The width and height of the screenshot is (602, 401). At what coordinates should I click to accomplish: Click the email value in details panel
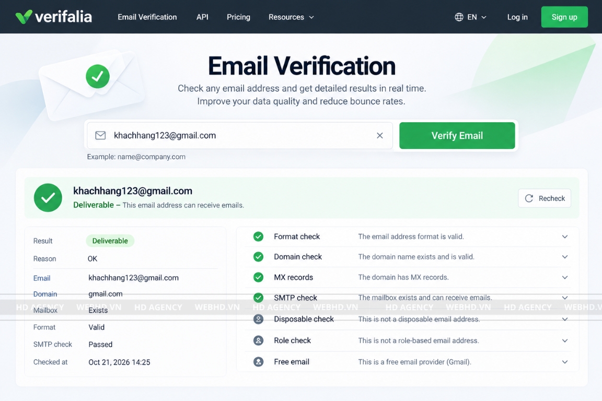click(x=134, y=278)
